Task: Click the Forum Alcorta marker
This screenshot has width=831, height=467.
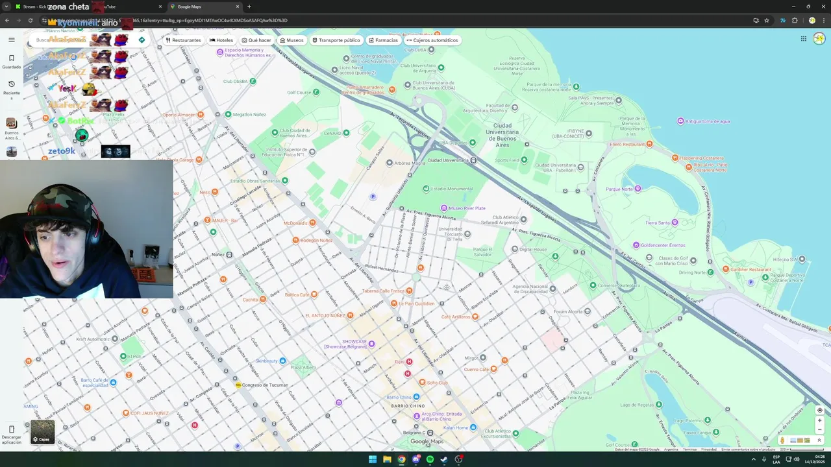Action: click(x=588, y=311)
